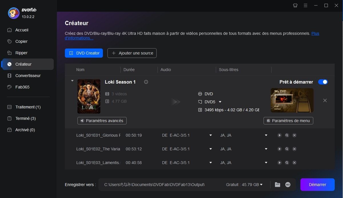Play preview of Loki_S01E01
Viewport: 343px width, 198px height.
(x=280, y=135)
